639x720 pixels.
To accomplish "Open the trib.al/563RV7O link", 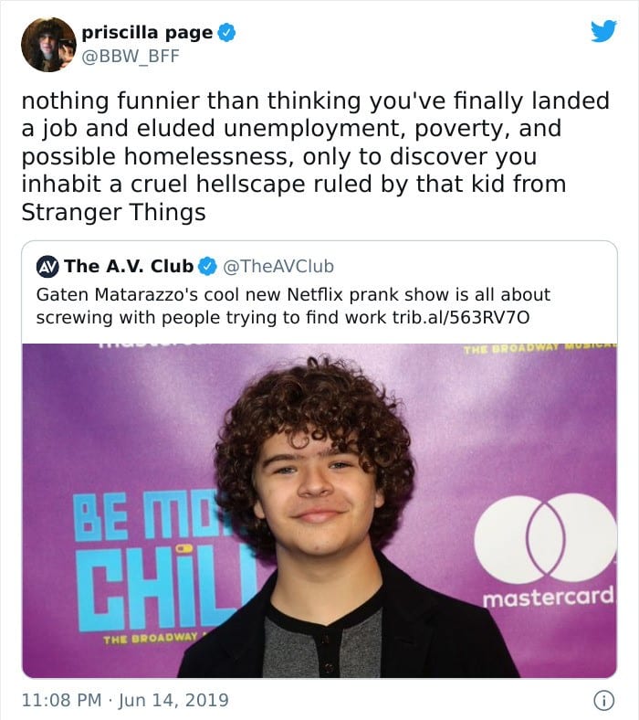I will pos(461,317).
